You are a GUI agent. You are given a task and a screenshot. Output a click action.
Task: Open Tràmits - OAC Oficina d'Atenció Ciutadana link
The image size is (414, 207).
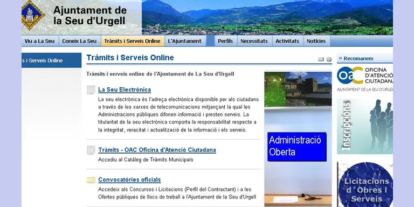(x=157, y=150)
